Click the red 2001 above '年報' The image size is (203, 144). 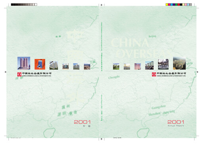82,122
